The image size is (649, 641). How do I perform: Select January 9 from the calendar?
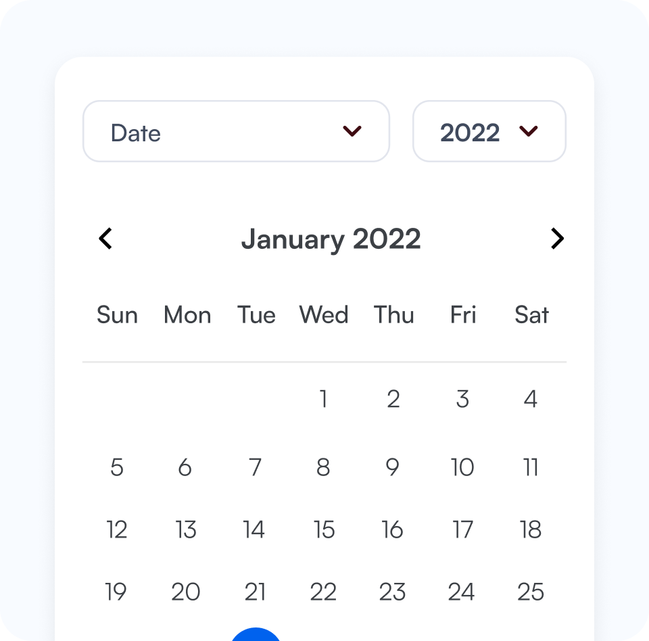392,467
